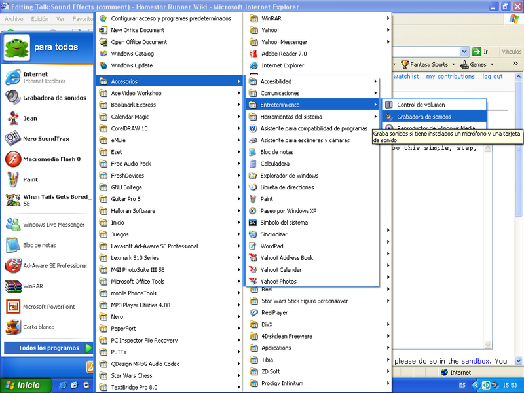Image resolution: width=524 pixels, height=393 pixels.
Task: Click the Bloc de notas icon in Accesorios
Action: [x=253, y=152]
